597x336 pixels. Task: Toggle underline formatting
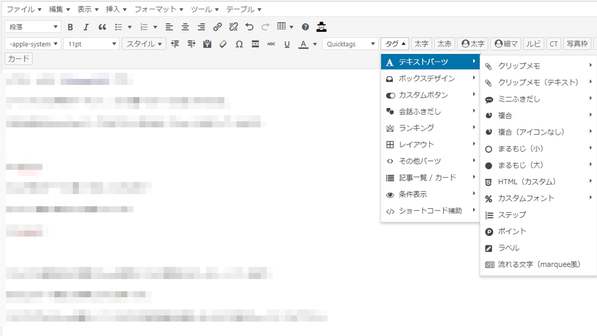[287, 44]
